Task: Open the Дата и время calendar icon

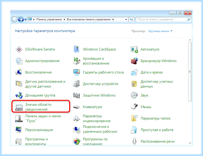Action: [134, 72]
